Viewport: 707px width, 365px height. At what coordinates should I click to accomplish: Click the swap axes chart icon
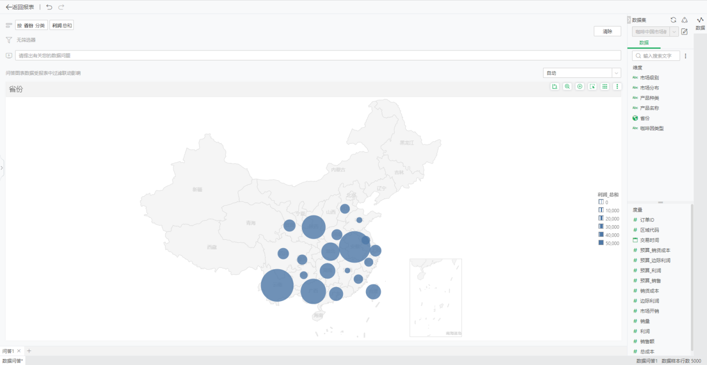pos(554,86)
